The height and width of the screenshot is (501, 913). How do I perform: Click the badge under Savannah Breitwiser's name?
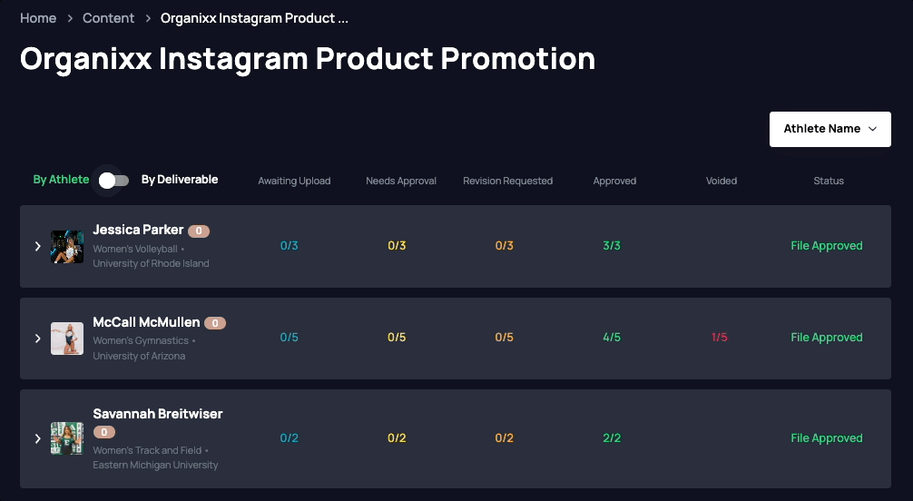104,432
